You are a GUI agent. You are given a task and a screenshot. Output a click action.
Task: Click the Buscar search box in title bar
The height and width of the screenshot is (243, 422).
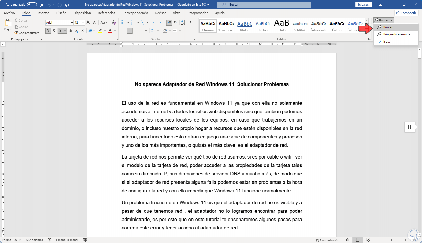[x=264, y=5]
